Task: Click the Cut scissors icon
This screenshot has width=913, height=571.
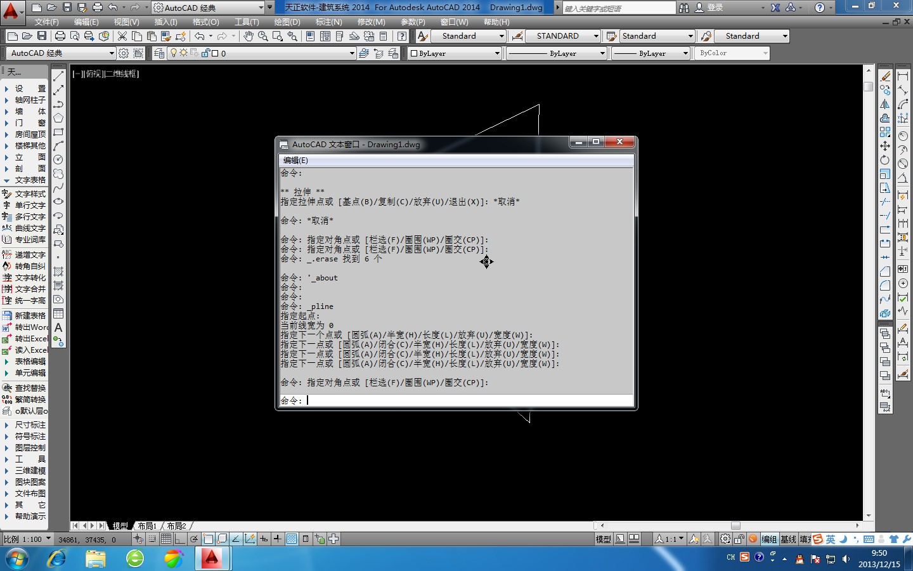Action: click(x=122, y=36)
